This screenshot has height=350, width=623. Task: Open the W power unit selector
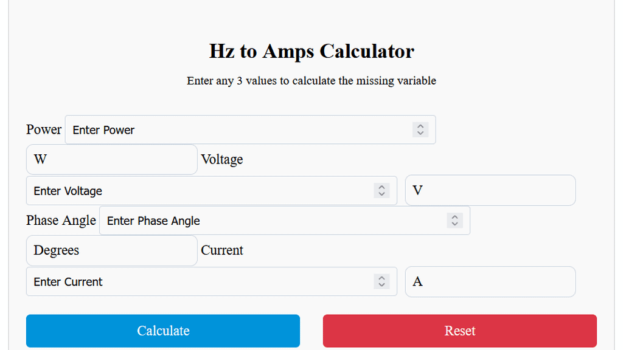click(x=111, y=159)
